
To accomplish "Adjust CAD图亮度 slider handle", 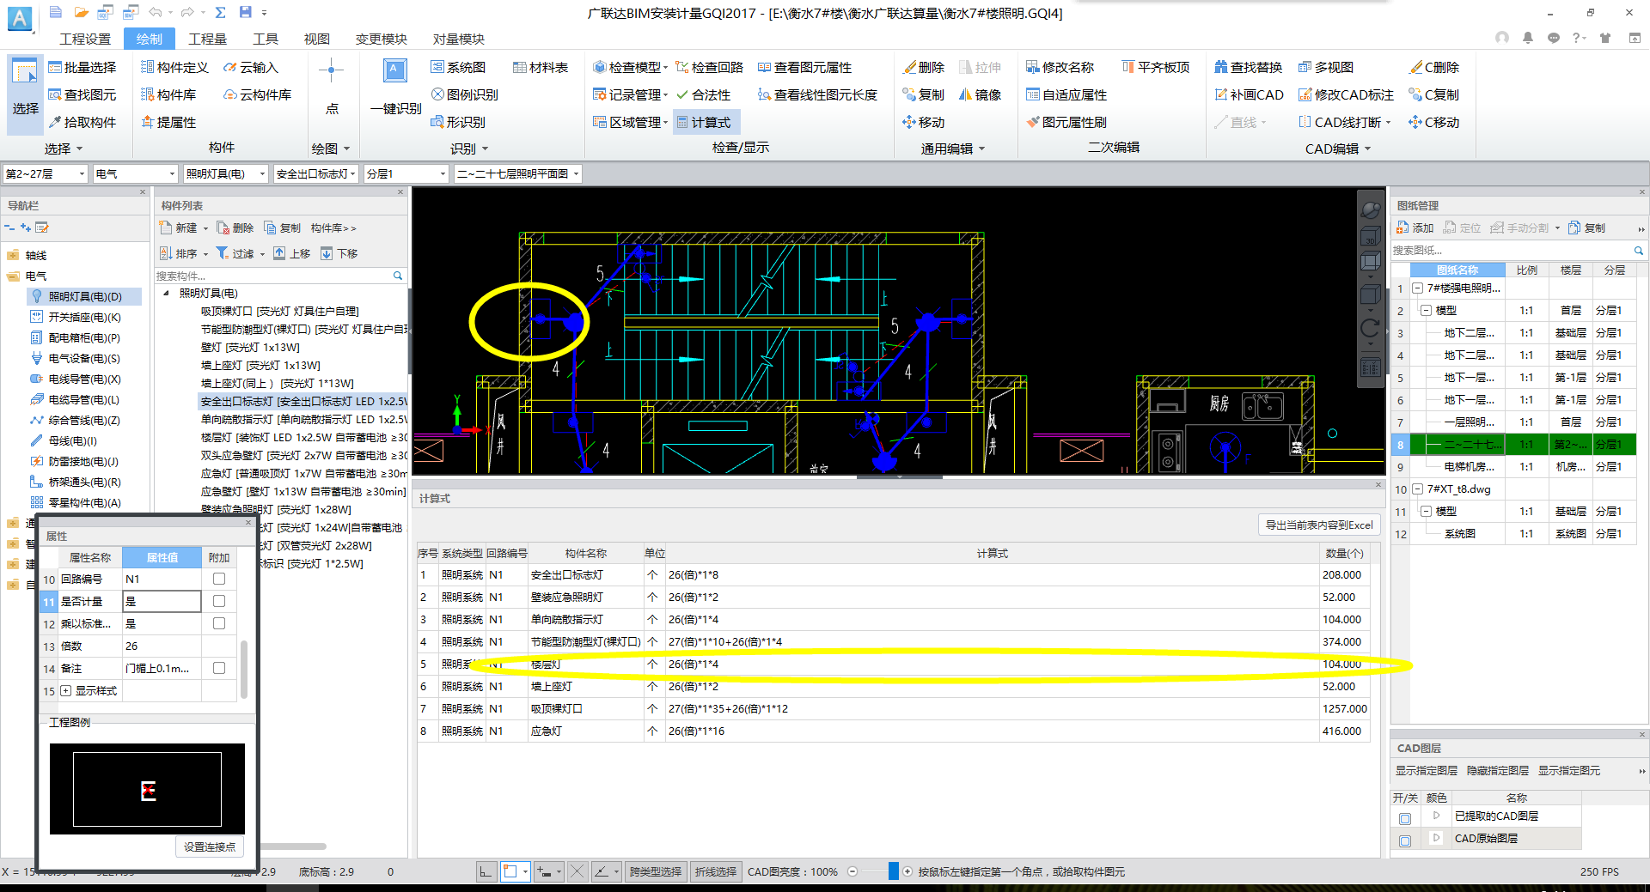I will coord(893,871).
